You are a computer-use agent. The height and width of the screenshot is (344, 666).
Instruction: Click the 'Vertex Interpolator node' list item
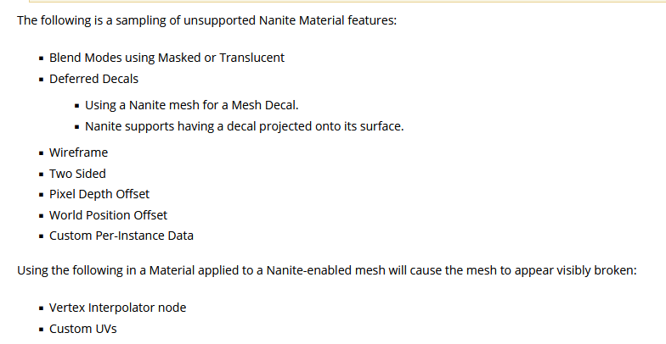pos(117,308)
